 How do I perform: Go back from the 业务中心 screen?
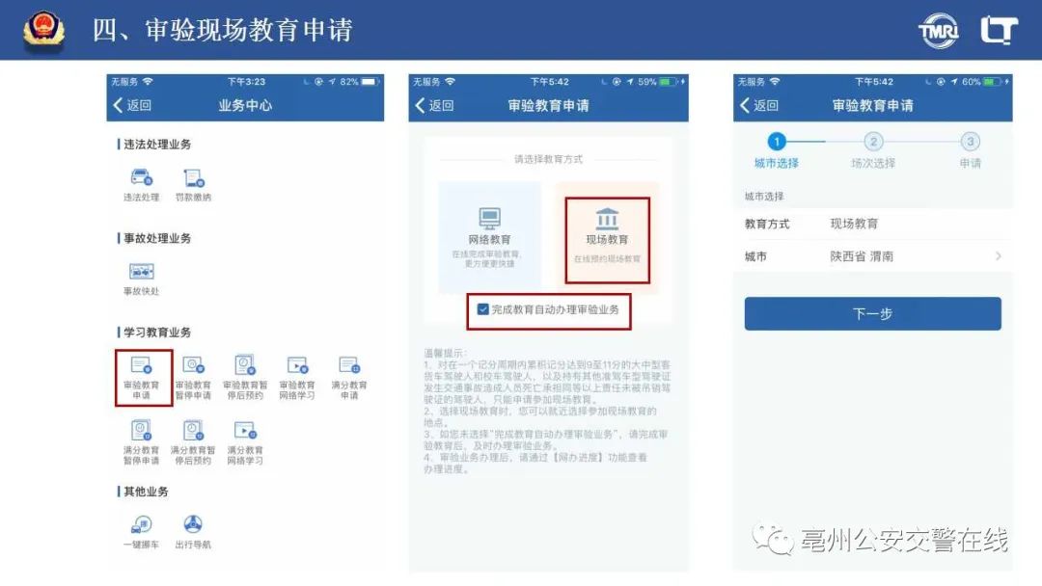click(x=132, y=105)
